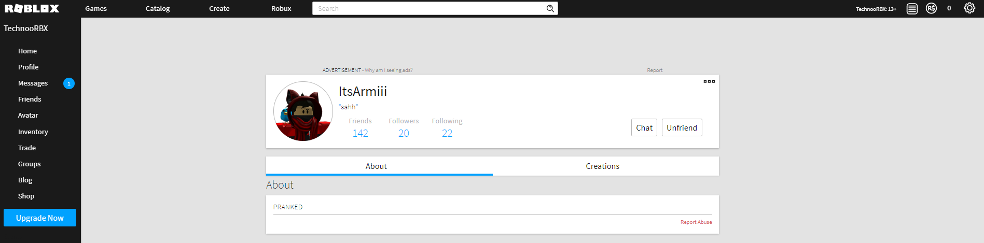Open the 20 followers count

coord(404,133)
